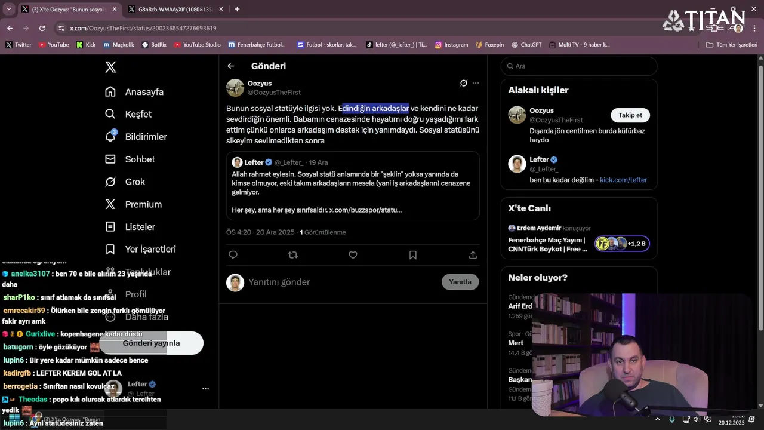Open Maçkolik bookmark
The height and width of the screenshot is (430, 764).
(x=119, y=45)
